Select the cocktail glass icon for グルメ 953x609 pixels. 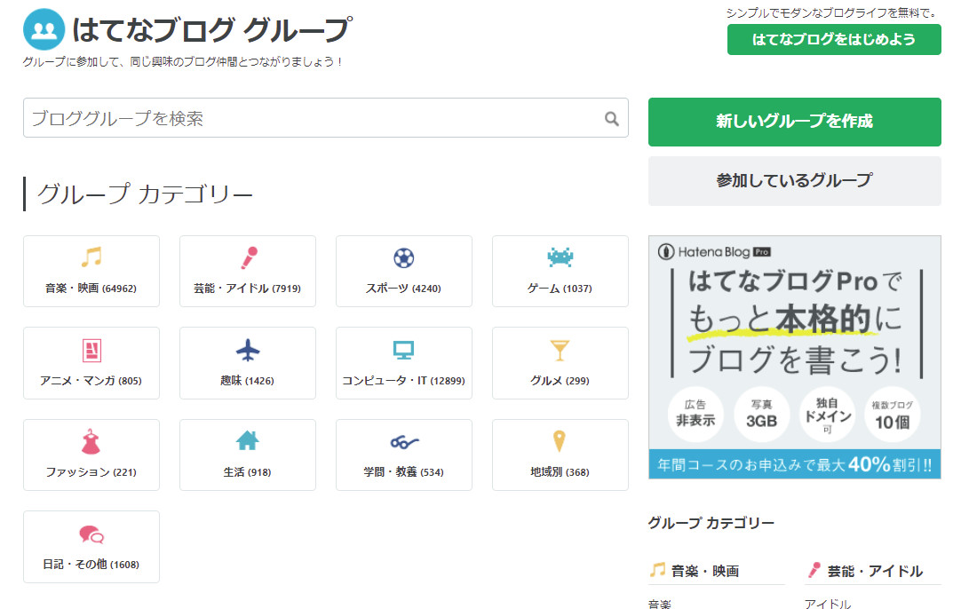point(560,350)
